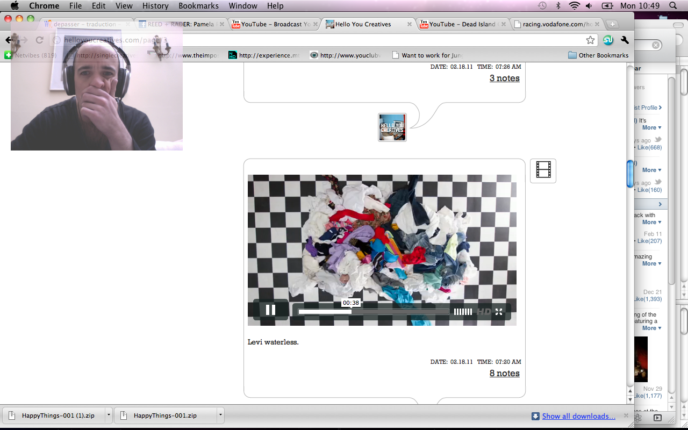Open the 8 notes link
The width and height of the screenshot is (688, 430).
pyautogui.click(x=504, y=373)
